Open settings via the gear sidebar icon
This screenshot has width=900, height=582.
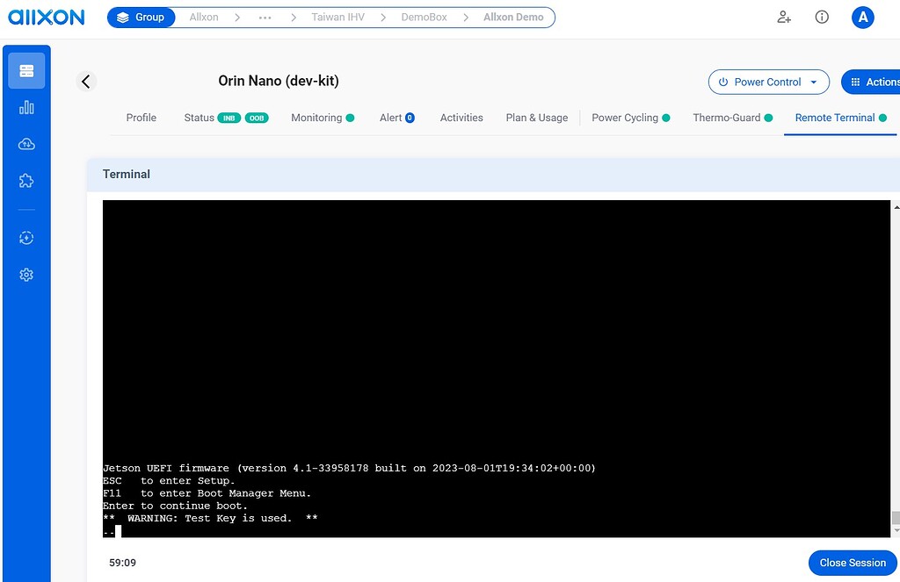pyautogui.click(x=26, y=274)
